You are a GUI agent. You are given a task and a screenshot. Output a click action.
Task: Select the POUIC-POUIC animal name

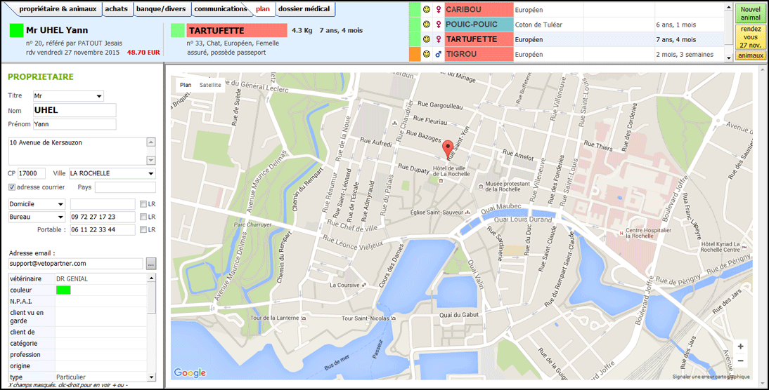click(479, 25)
